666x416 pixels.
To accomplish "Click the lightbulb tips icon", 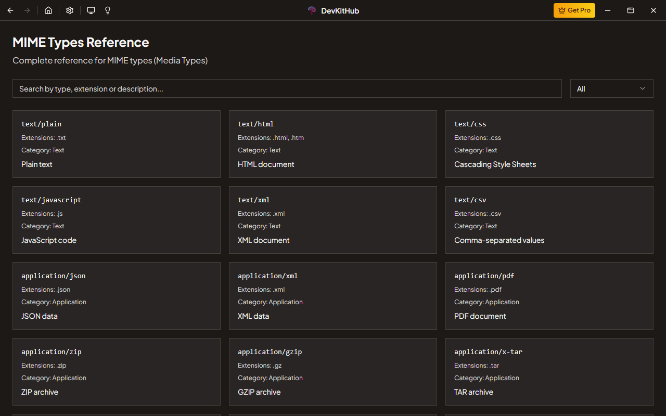I will pos(108,10).
